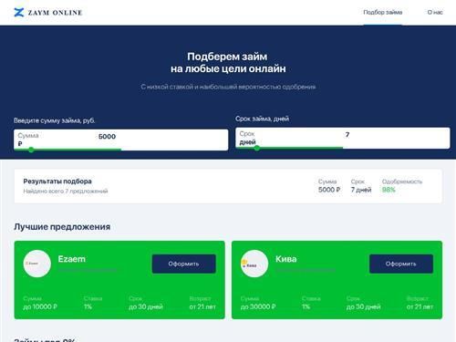
Task: Click the green amount slider track
Action: coord(67,150)
